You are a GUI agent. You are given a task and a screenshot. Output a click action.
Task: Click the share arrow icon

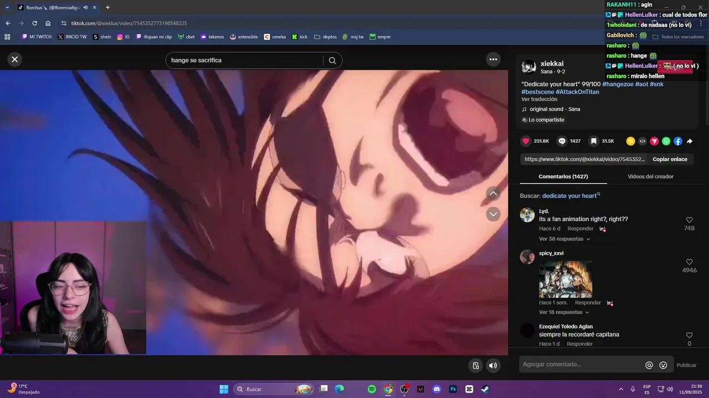[x=690, y=141]
